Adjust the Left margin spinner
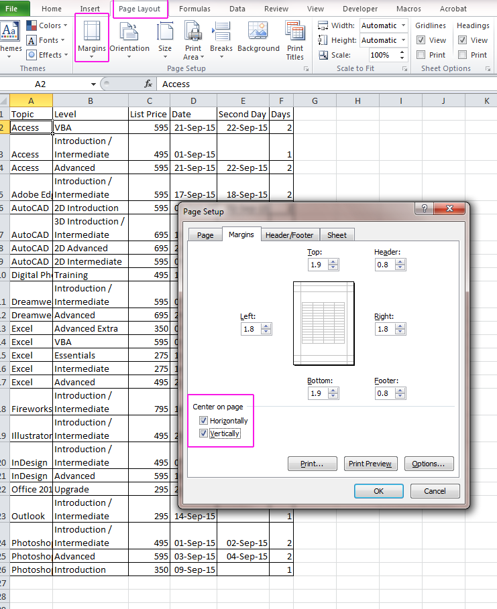This screenshot has height=609, width=497. [x=266, y=329]
